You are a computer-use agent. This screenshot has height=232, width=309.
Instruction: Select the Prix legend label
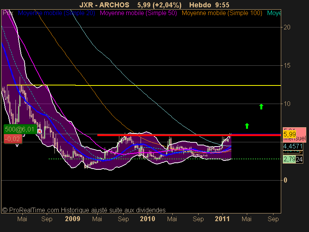click(x=8, y=13)
